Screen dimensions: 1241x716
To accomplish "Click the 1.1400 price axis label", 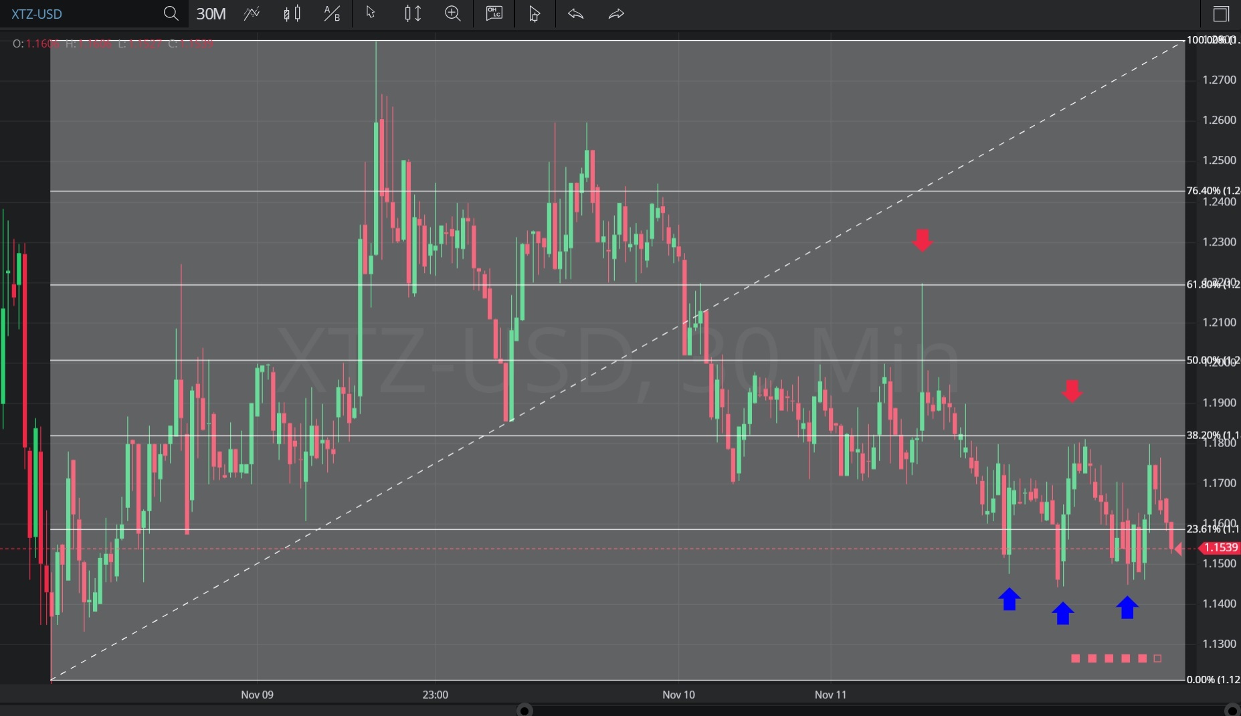I will [1219, 604].
